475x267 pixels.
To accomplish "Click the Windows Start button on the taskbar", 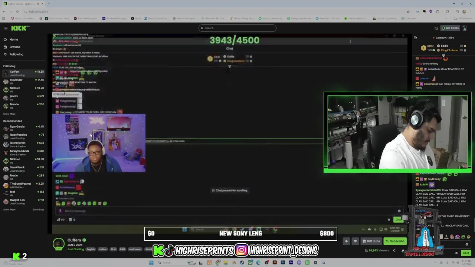I will coord(151,263).
